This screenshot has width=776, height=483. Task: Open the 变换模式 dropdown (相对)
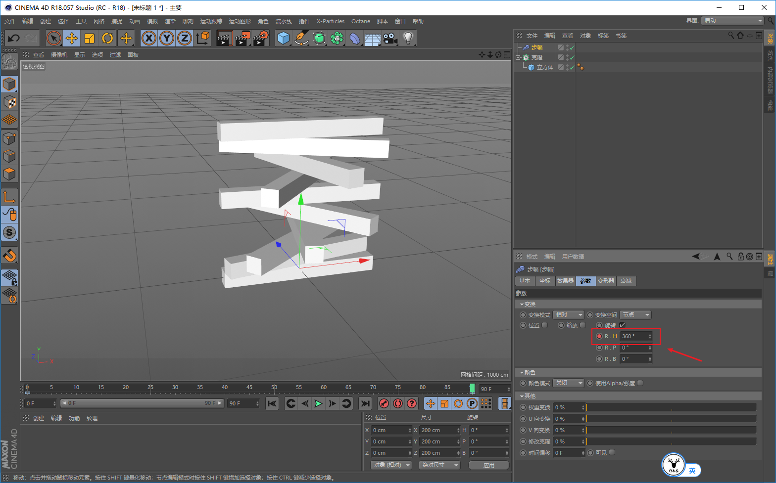coord(569,315)
